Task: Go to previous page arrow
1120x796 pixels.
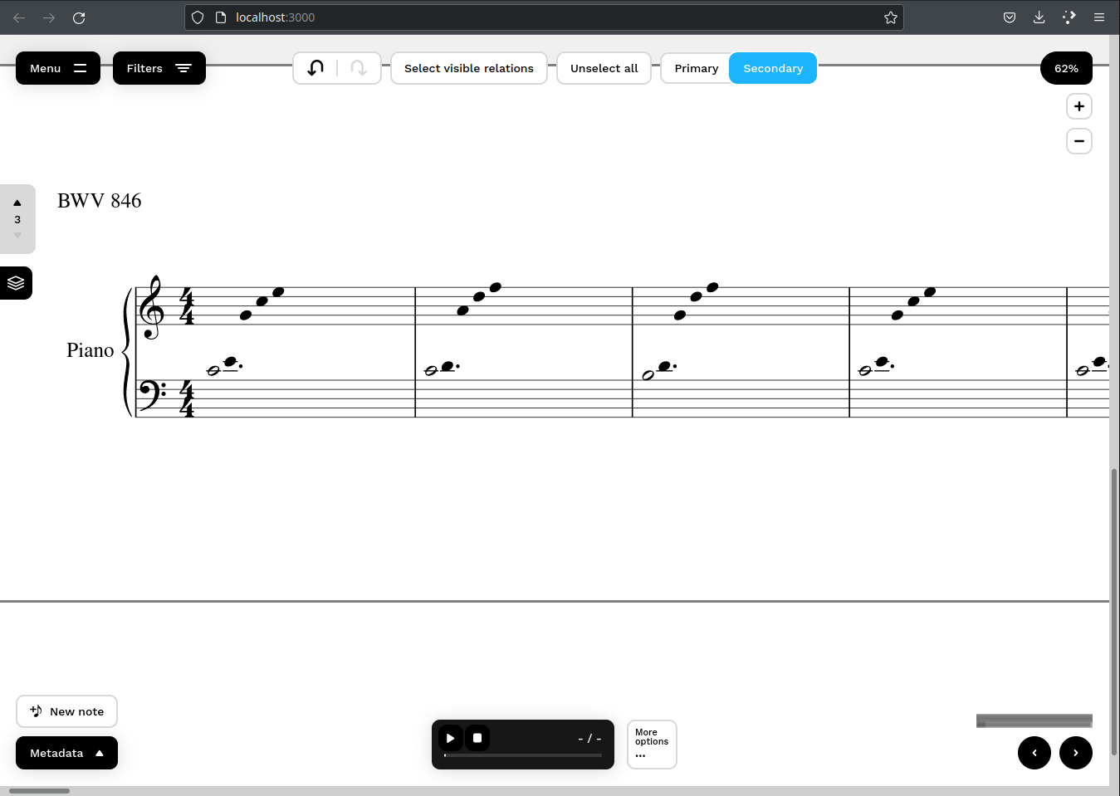Action: tap(1034, 753)
